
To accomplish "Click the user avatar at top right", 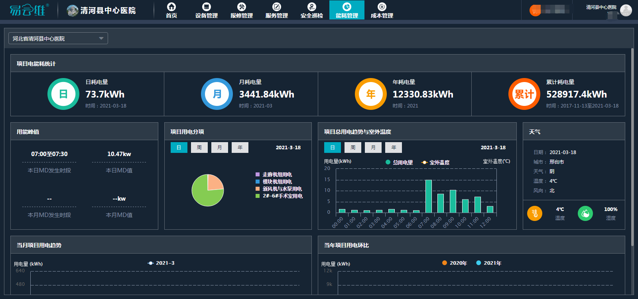I will coord(626,10).
